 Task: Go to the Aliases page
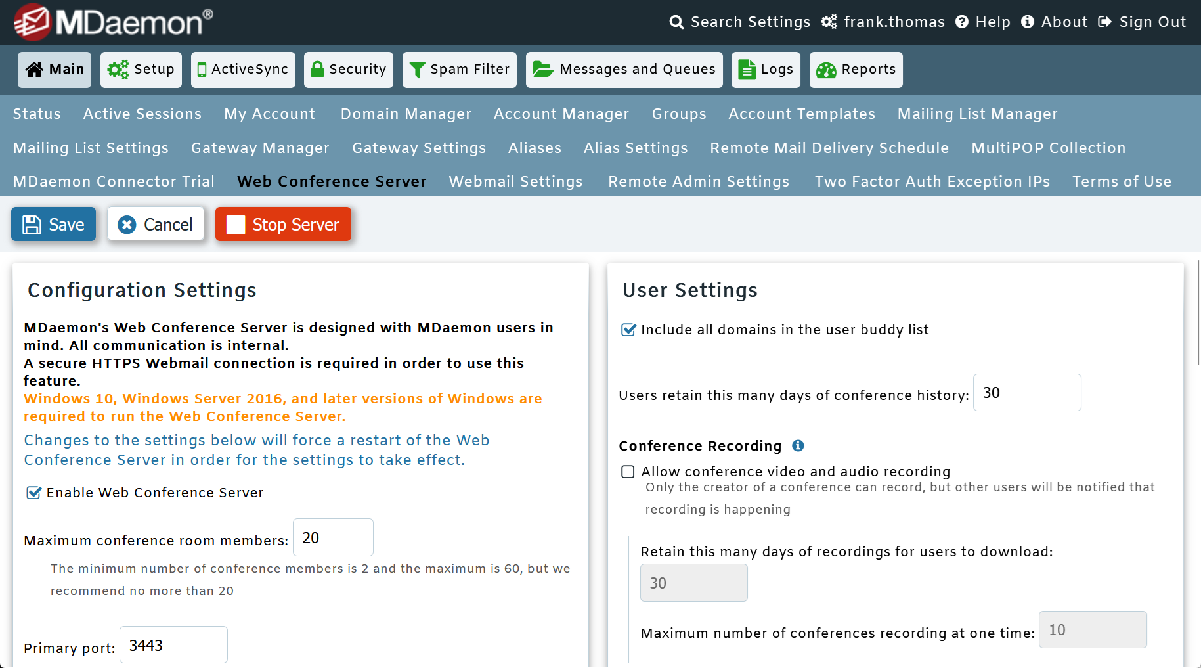[535, 148]
